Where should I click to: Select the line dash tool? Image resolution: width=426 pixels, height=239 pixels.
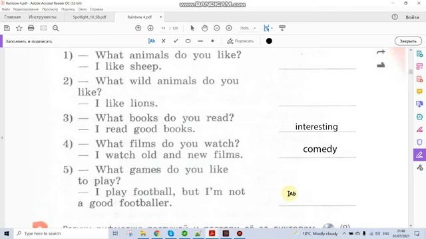pos(200,41)
